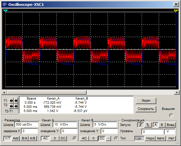
Task: Toggle Внешняя external trigger terminal
Action: coord(171,115)
